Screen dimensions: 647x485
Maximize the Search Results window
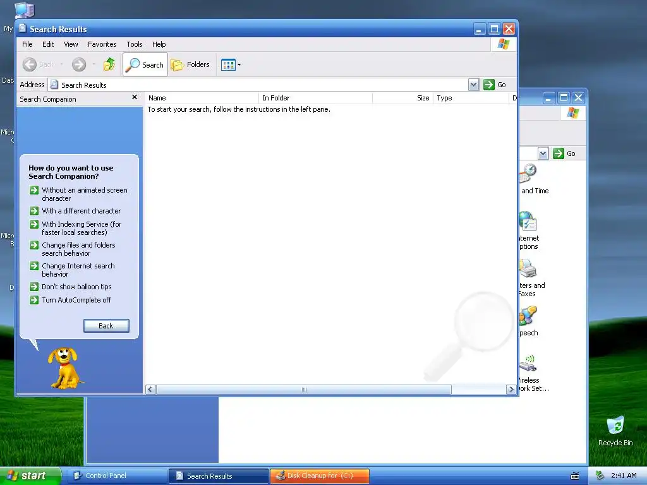point(494,29)
